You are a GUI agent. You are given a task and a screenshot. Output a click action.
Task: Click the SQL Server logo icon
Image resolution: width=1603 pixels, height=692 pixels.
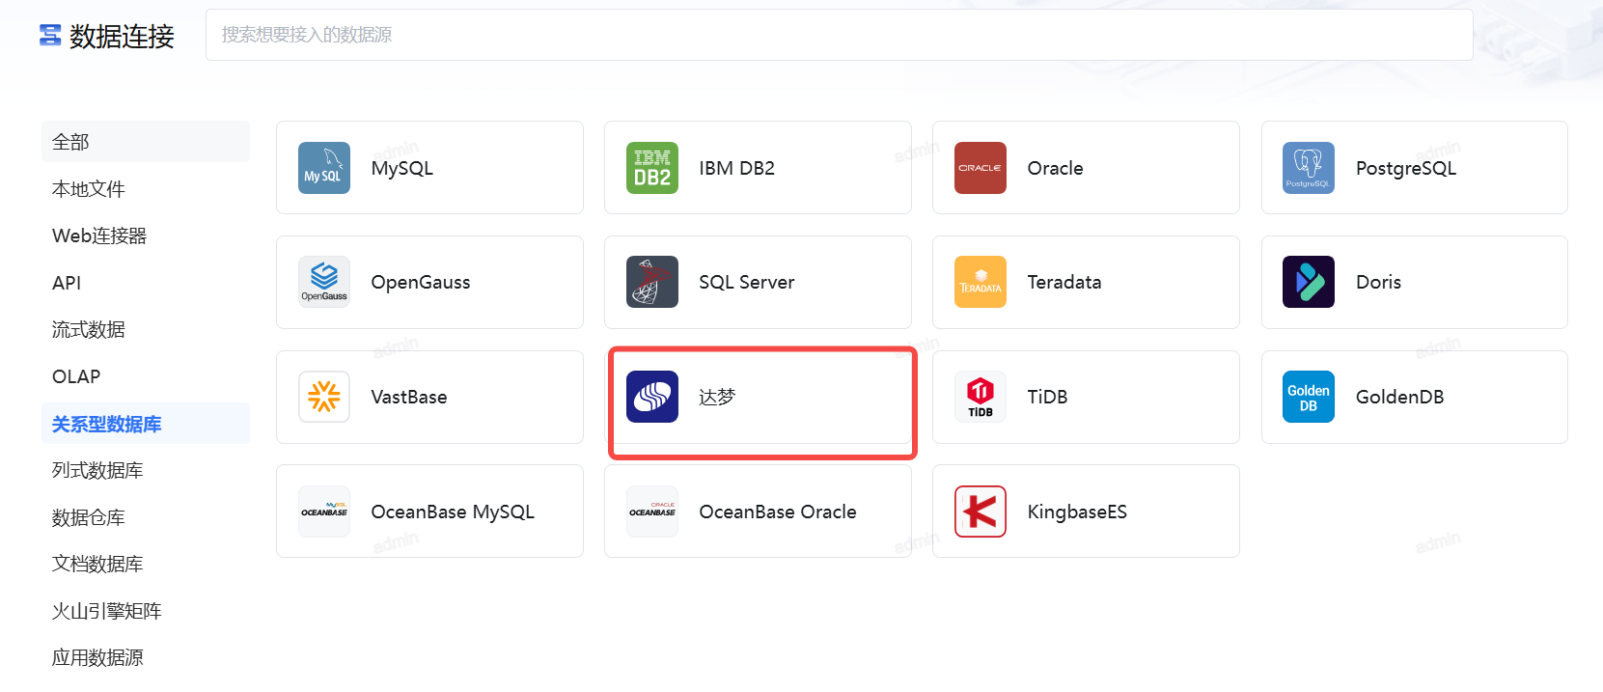click(x=652, y=282)
